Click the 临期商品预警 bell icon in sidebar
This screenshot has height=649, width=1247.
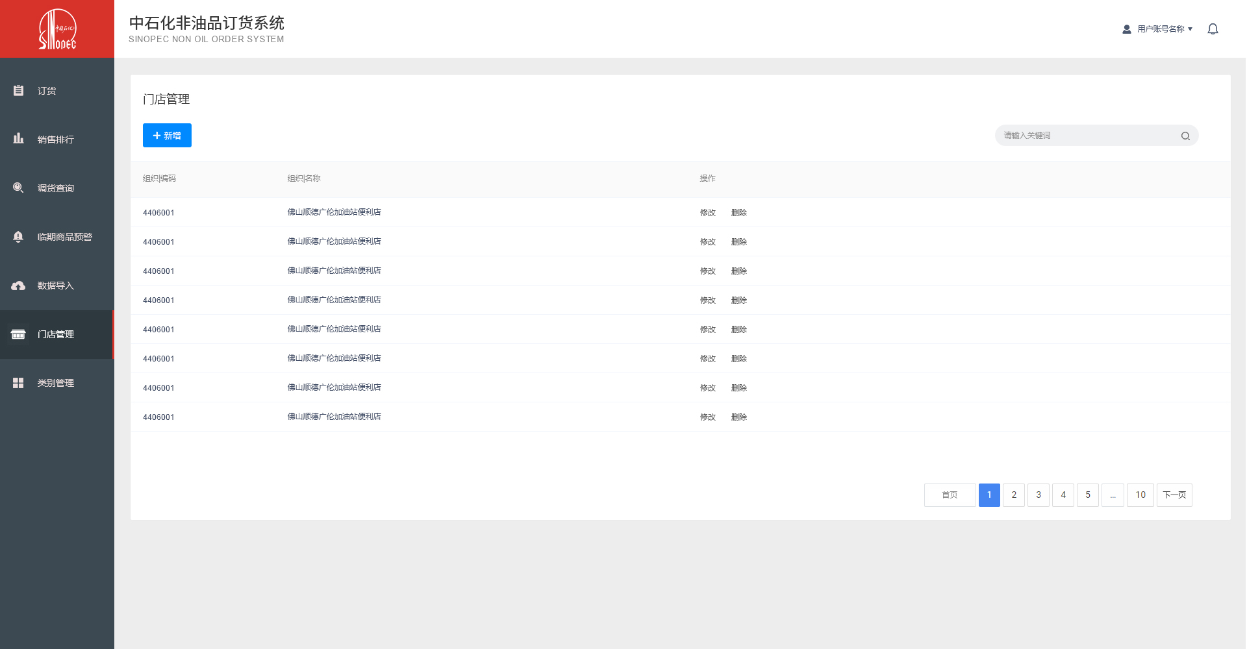point(18,237)
